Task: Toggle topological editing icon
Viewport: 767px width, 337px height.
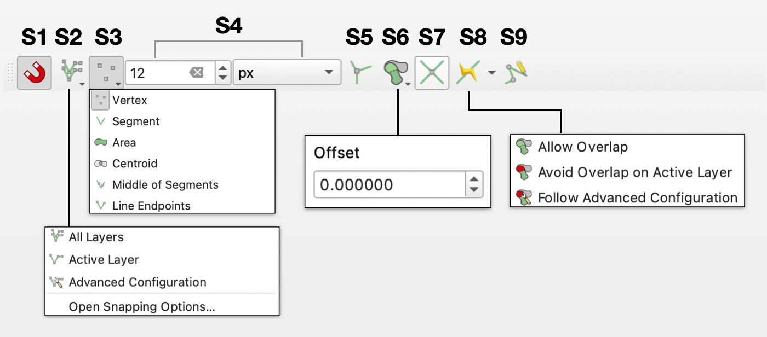Action: [360, 72]
